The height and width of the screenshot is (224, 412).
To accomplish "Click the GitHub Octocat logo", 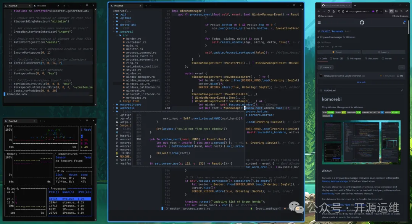I will click(362, 22).
